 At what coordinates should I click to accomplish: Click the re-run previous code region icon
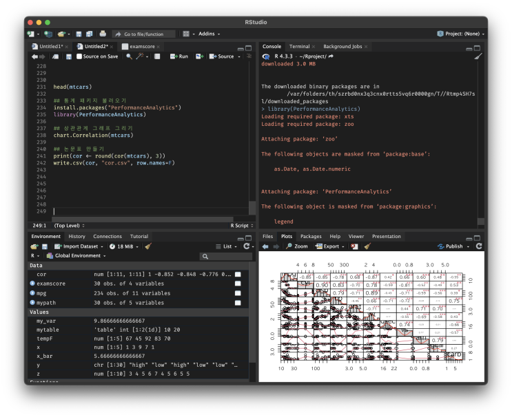pos(199,56)
